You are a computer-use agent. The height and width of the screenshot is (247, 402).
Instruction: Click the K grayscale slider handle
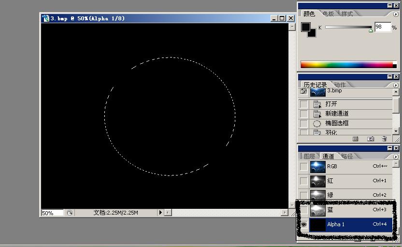[371, 30]
